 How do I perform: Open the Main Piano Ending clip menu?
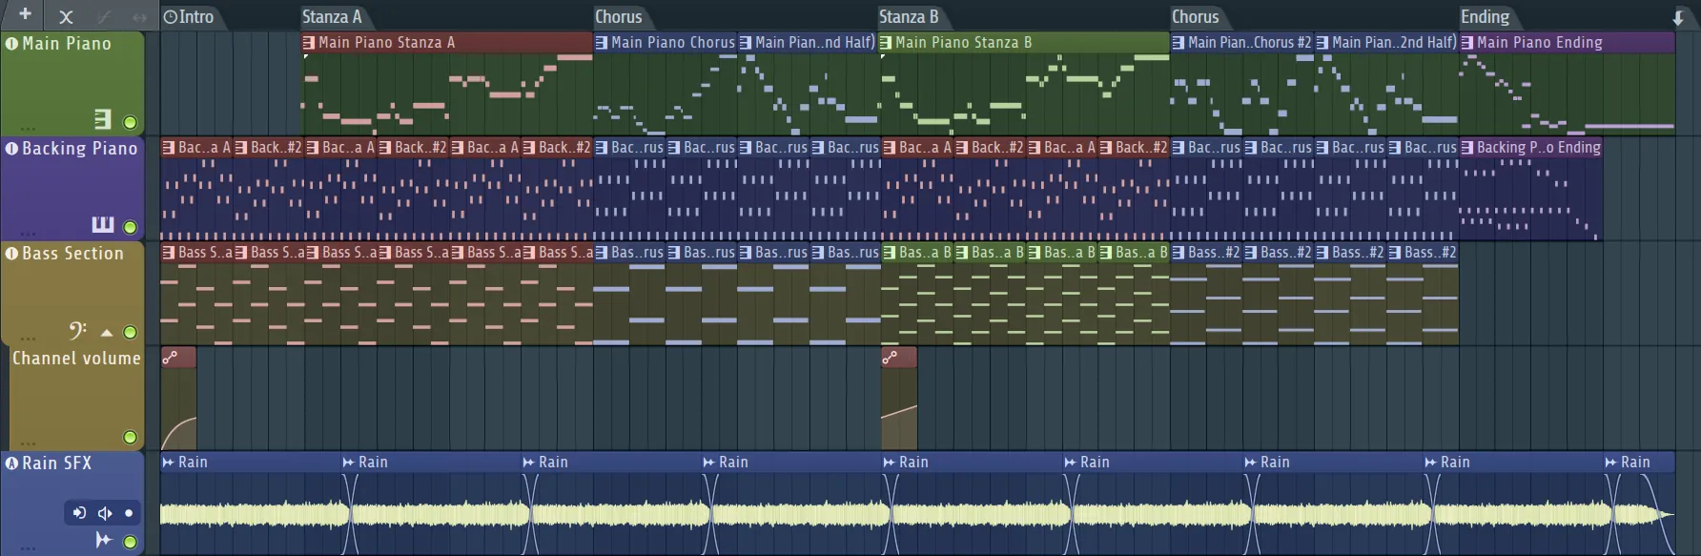pyautogui.click(x=1467, y=43)
